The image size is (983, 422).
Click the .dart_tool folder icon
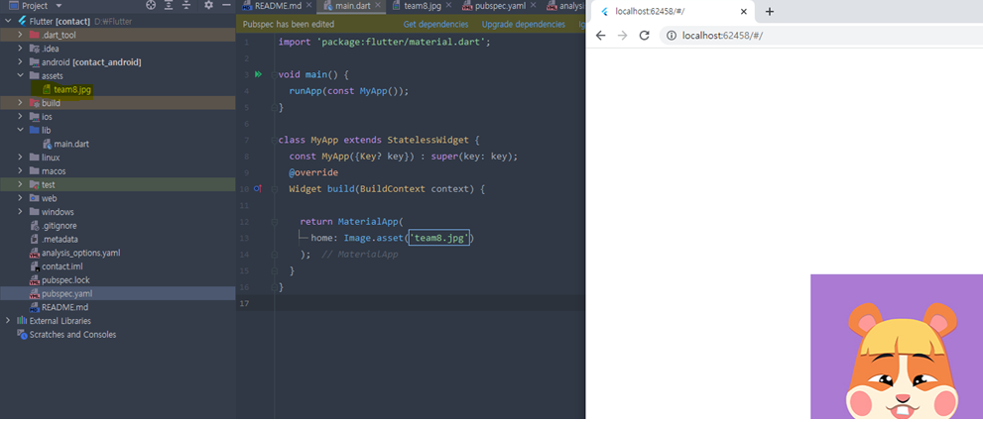coord(34,35)
